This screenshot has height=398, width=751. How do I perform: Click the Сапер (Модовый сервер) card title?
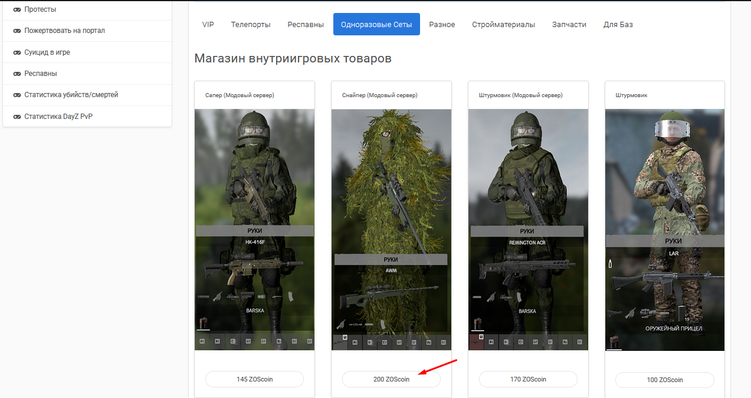tap(240, 95)
